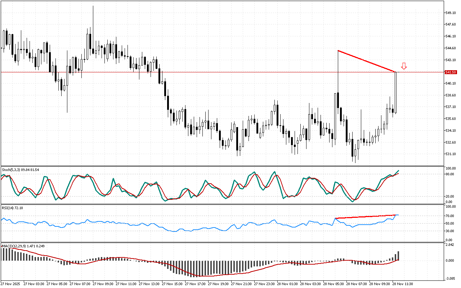Click the 70.00 level on RSI scale
461x288 pixels.
[x=450, y=216]
